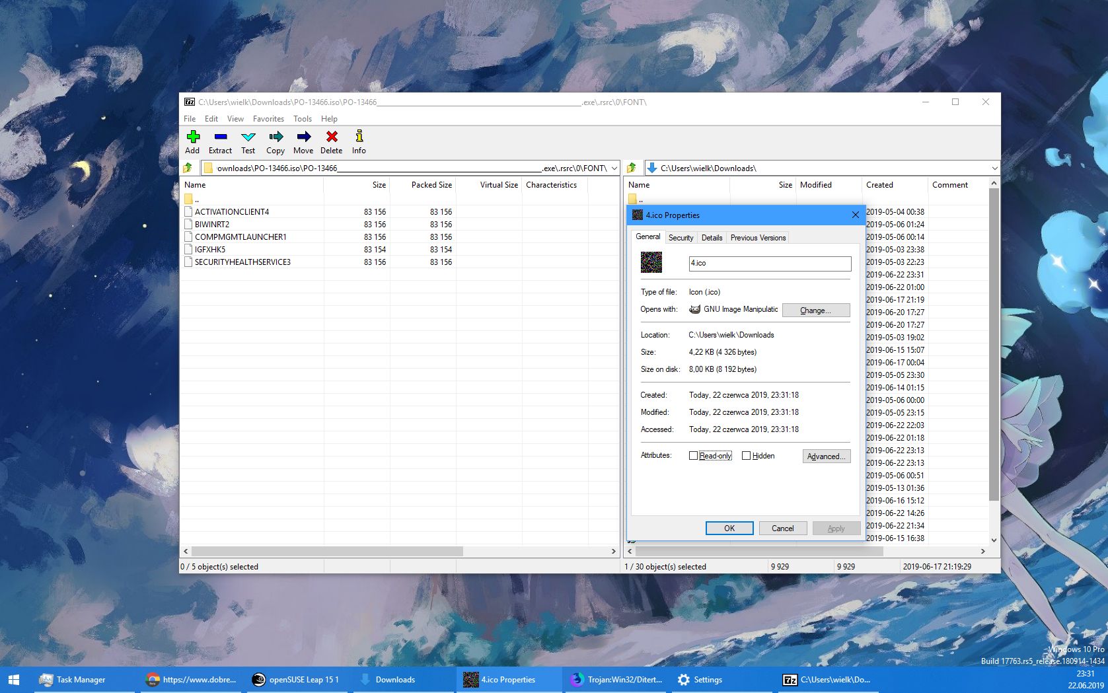Screen dimensions: 1108x693
Task: Enable the Read-only attribute checkbox
Action: click(x=693, y=456)
